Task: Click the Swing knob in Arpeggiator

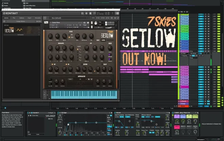Action: [x=110, y=82]
